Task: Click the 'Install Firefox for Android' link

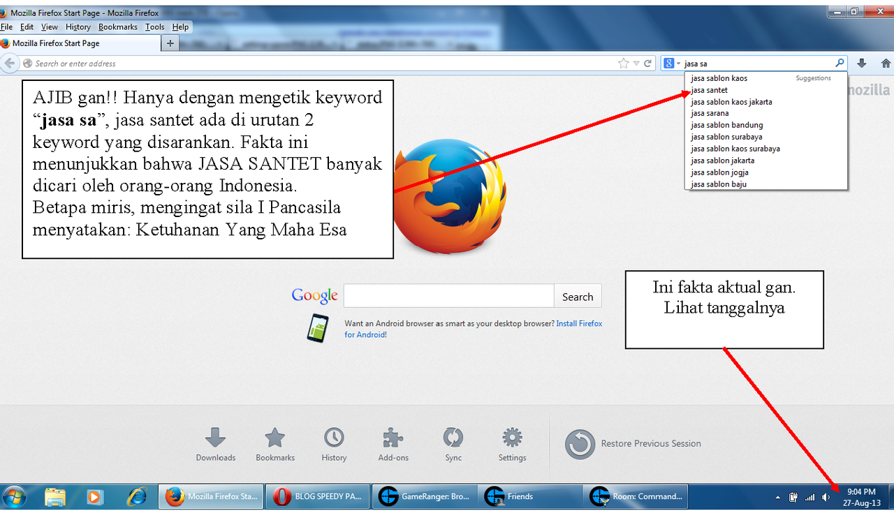Action: [579, 323]
